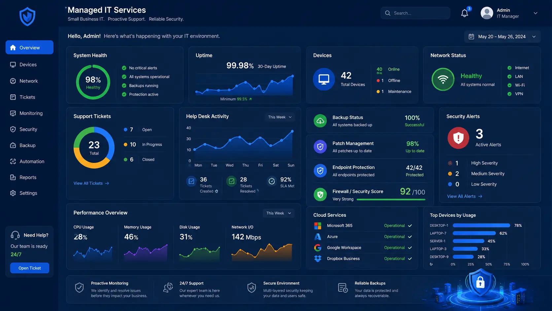Click the Backup Status cloud icon

pyautogui.click(x=320, y=121)
